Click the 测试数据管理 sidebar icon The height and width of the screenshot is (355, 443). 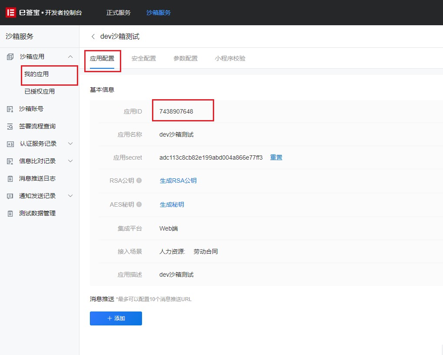coord(10,213)
